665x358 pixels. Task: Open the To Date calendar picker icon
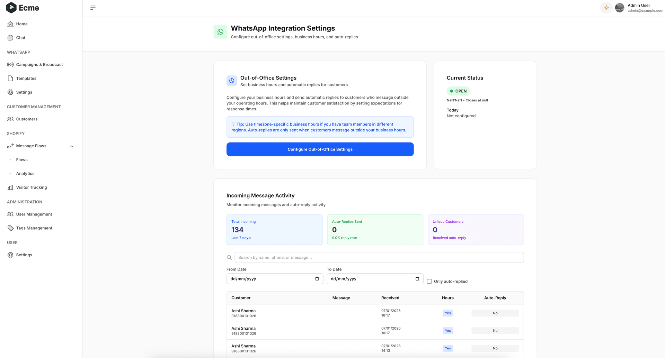tap(417, 279)
